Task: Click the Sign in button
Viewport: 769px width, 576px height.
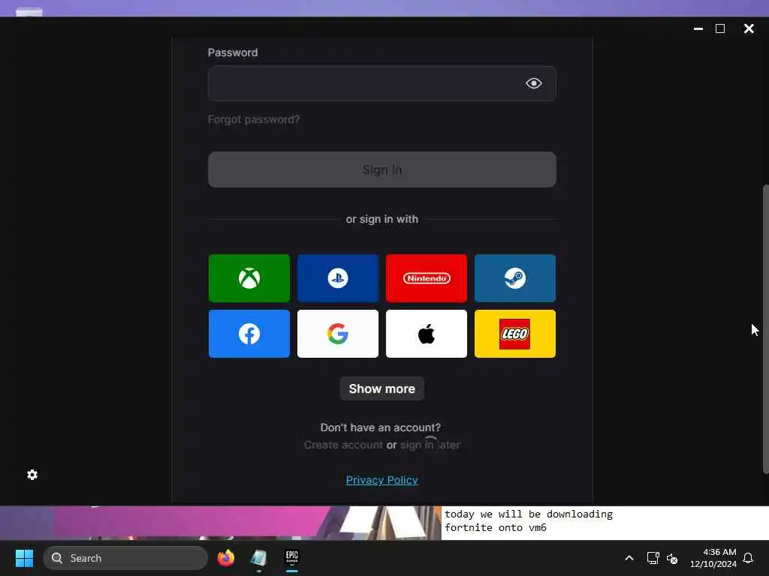Action: pos(382,169)
